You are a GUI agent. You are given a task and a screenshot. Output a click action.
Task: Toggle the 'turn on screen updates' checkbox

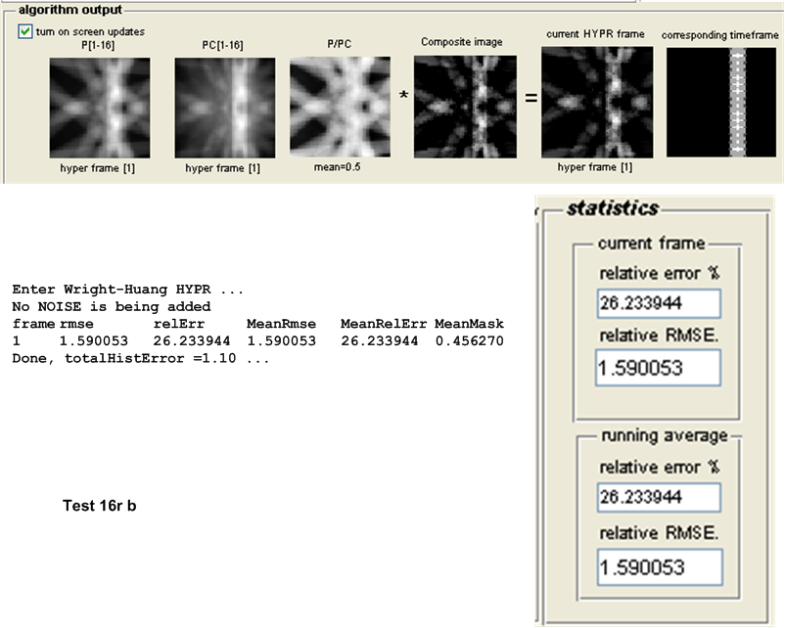pyautogui.click(x=25, y=32)
